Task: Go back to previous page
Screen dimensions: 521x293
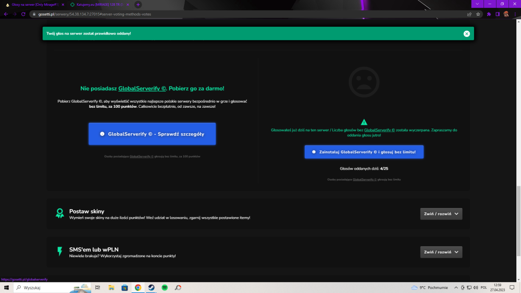Action: click(x=6, y=14)
